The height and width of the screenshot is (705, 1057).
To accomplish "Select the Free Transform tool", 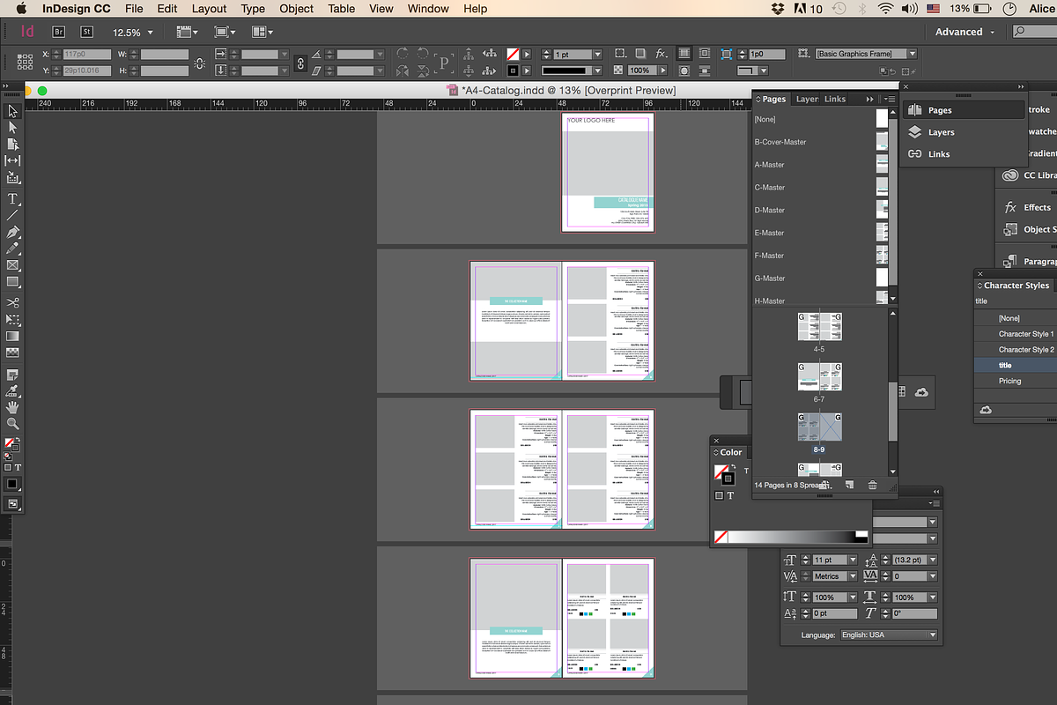I will point(12,319).
